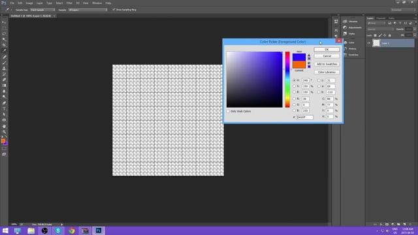Select the Dodge tool
Image resolution: width=418 pixels, height=235 pixels.
4,97
